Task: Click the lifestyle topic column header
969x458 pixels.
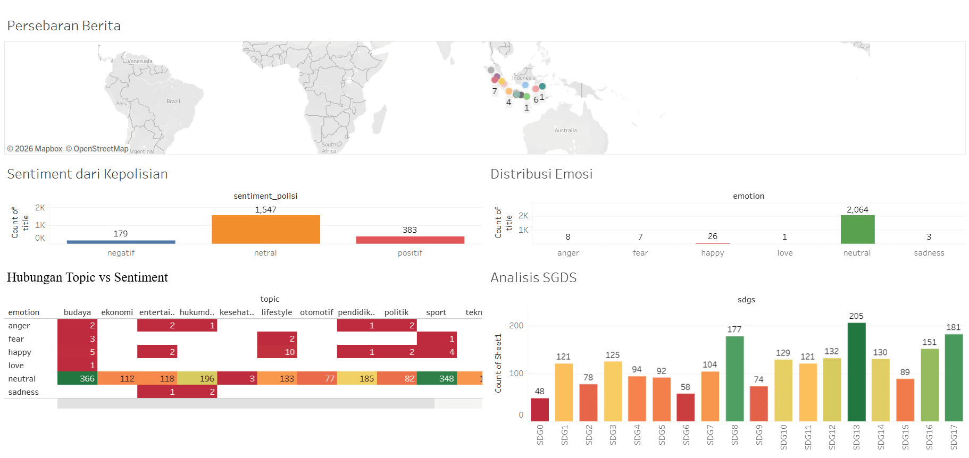Action: pos(277,312)
